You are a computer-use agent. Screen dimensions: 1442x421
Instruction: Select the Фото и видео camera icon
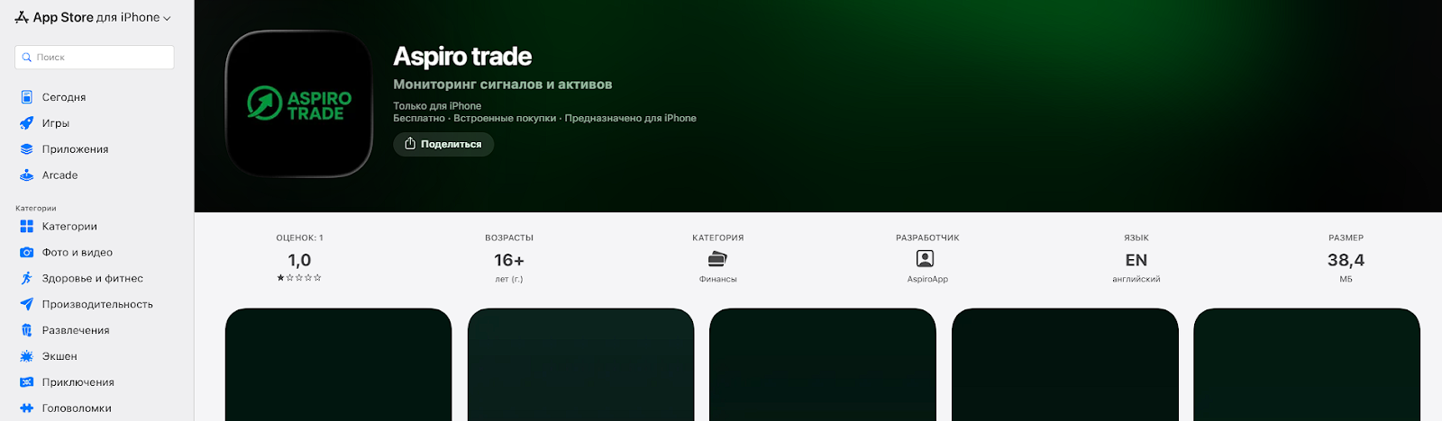26,253
